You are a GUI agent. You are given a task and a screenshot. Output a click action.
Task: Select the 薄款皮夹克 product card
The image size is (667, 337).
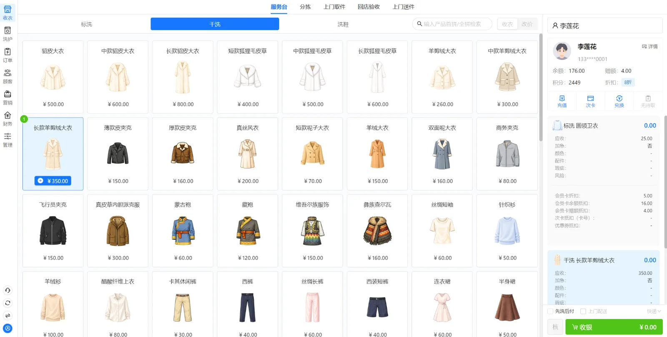118,154
